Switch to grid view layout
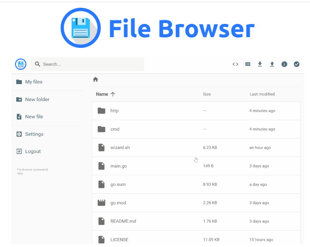310x247 pixels. tap(248, 64)
